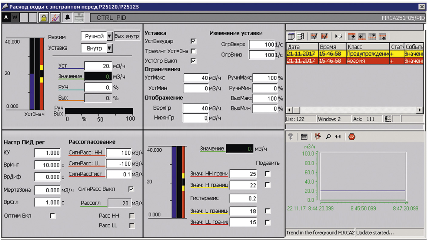The width and height of the screenshot is (429, 241).
Task: Click the Руч Вых output bar
Action: (x=99, y=111)
